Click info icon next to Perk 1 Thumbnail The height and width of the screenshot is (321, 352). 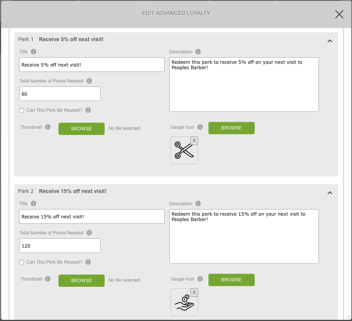click(x=48, y=127)
